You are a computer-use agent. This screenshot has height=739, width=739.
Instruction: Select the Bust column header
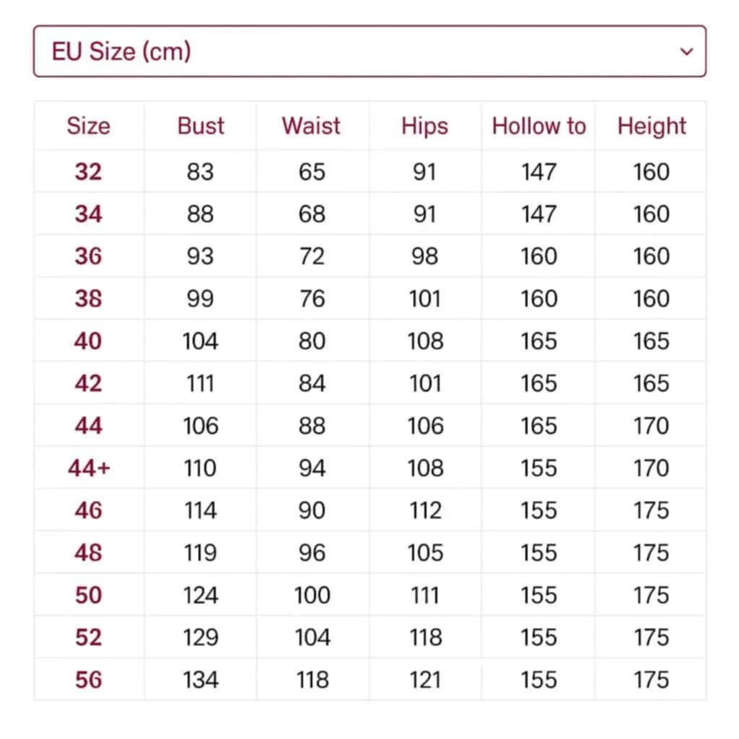(x=201, y=126)
